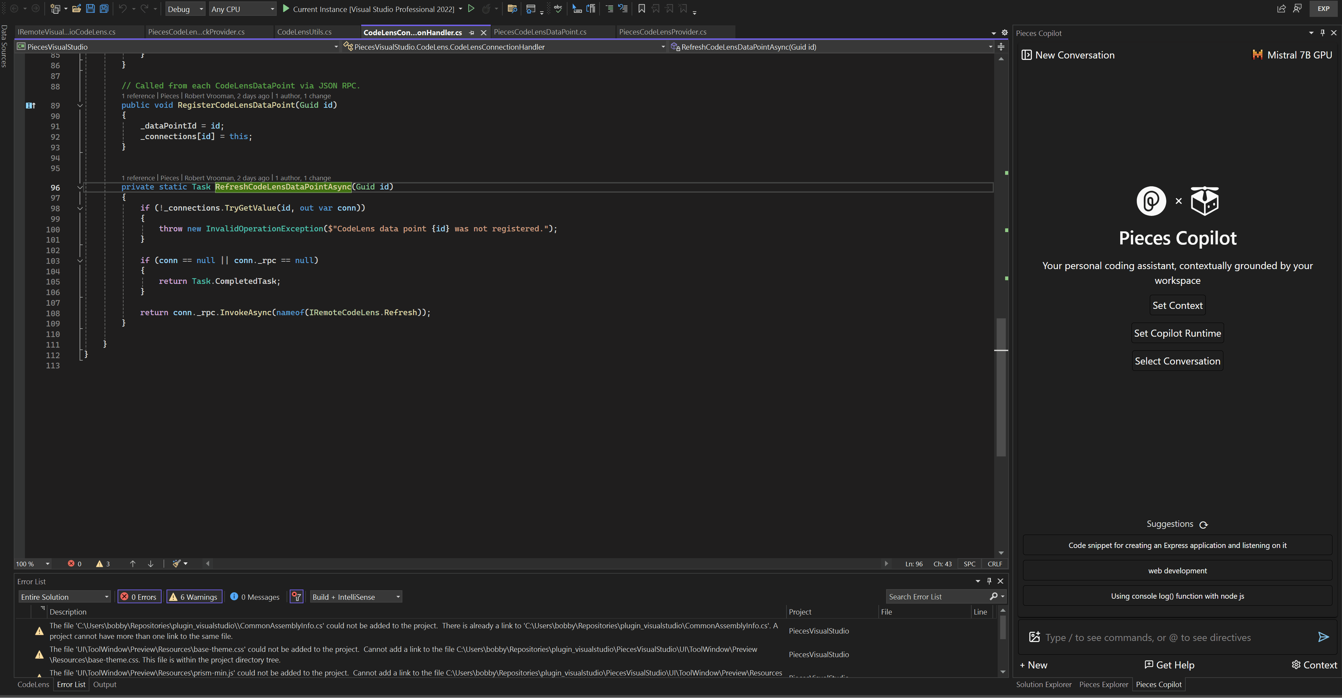Screen dimensions: 1342x698
Task: Toggle the 0 Messages filter
Action: pyautogui.click(x=255, y=597)
